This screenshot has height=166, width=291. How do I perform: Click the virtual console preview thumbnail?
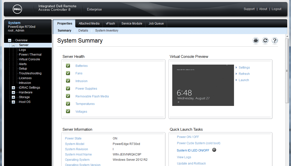(x=203, y=85)
